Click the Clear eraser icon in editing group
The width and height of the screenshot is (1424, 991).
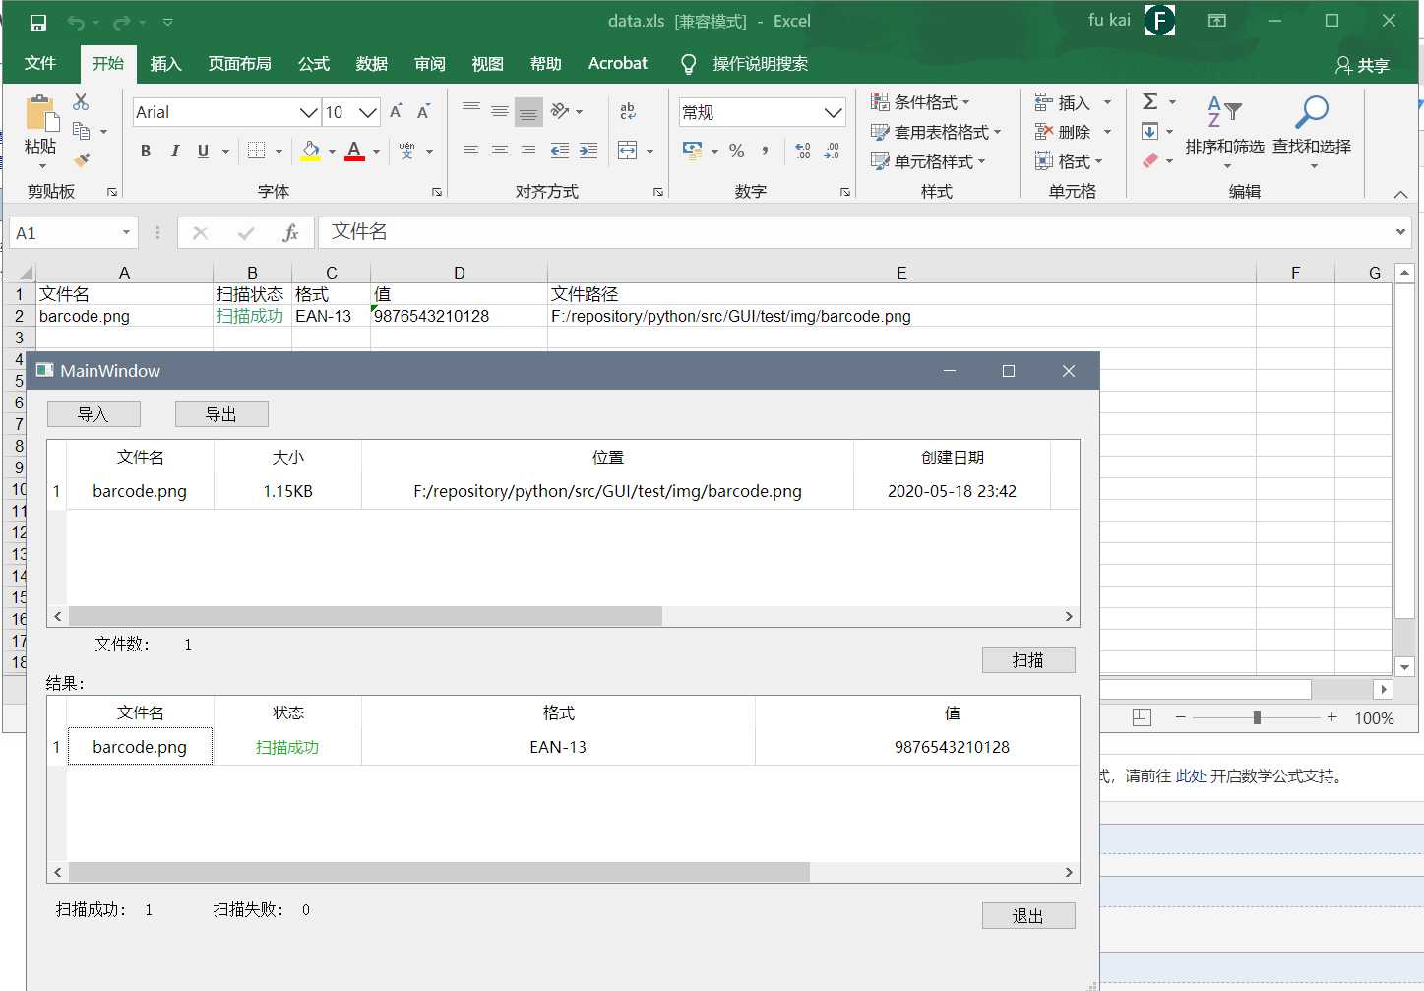point(1149,160)
